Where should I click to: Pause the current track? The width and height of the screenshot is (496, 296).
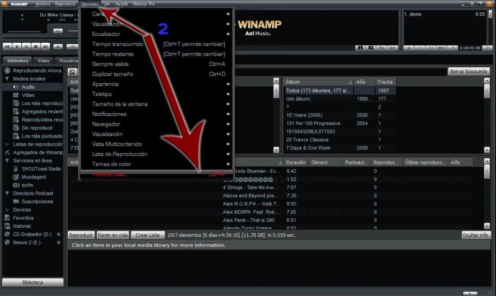(26, 46)
